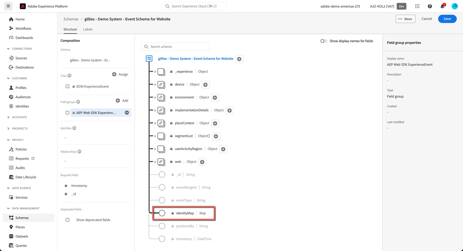Expand the web object
Viewport: 463px width, 251px height.
coord(155,162)
